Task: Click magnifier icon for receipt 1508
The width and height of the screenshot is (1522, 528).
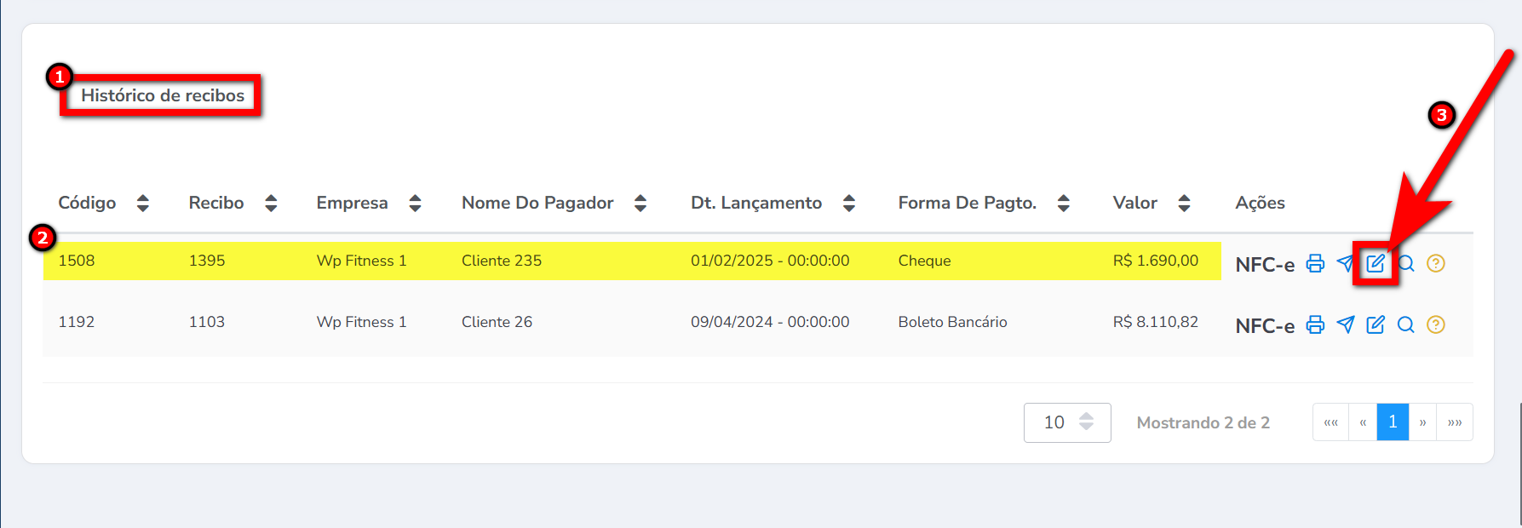Action: pos(1406,263)
